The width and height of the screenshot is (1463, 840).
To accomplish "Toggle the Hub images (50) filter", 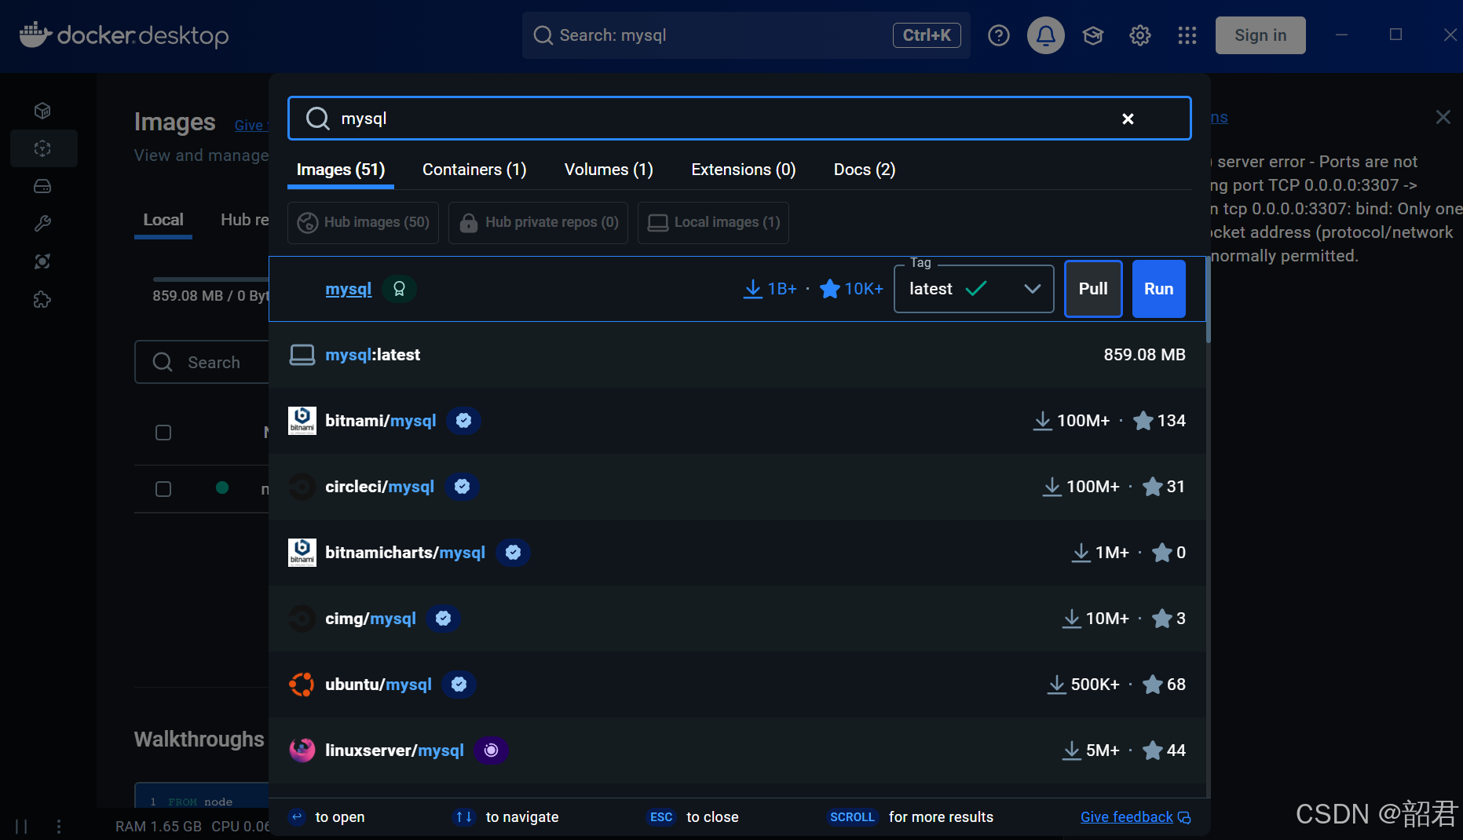I will [363, 223].
